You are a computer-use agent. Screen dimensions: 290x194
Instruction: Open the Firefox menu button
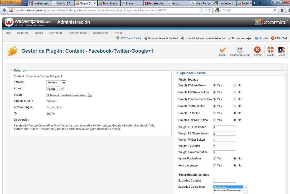click(x=11, y=2)
